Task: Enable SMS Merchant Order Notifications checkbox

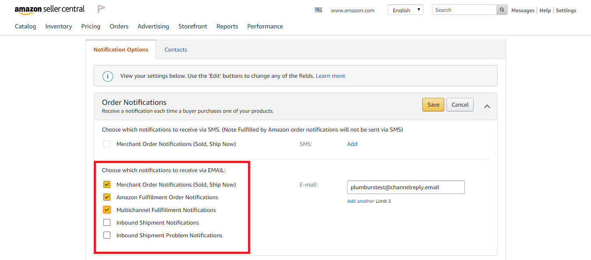Action: 107,144
